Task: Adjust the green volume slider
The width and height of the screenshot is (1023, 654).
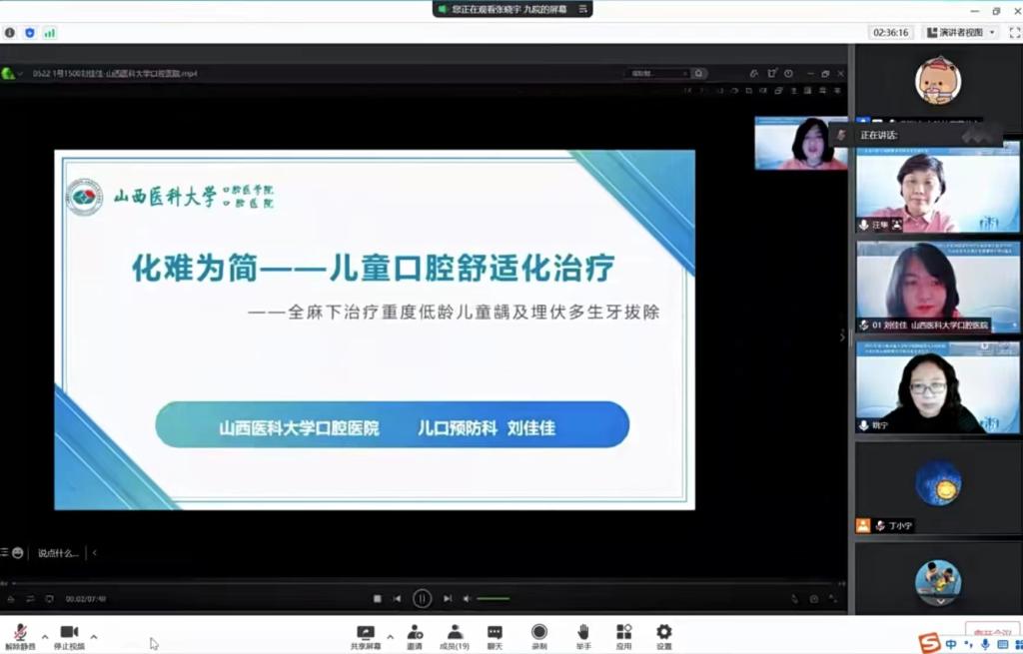Action: pos(494,598)
